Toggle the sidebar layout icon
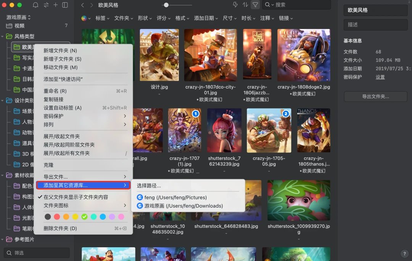The height and width of the screenshot is (261, 412). [x=65, y=5]
